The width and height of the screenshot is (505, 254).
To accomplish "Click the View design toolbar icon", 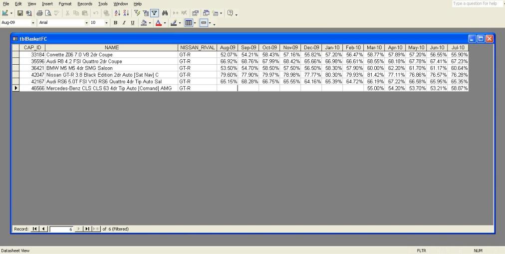I will click(x=5, y=13).
